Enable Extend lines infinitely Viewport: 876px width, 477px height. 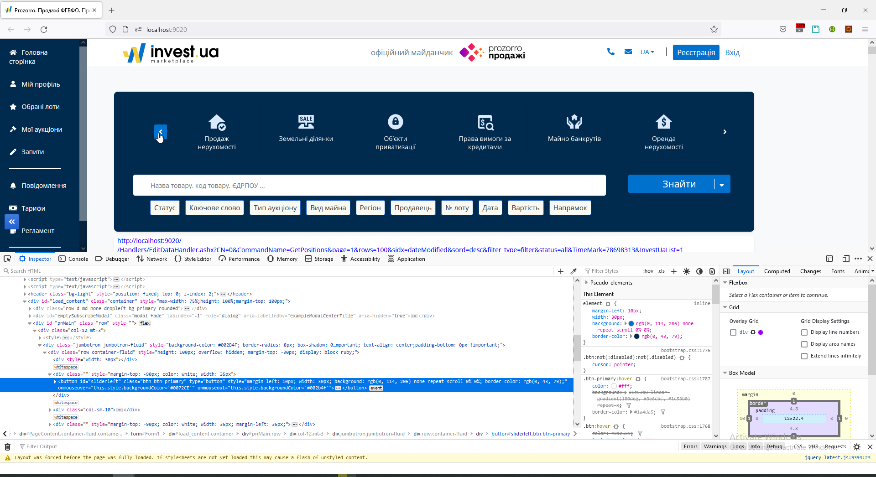[x=804, y=356]
